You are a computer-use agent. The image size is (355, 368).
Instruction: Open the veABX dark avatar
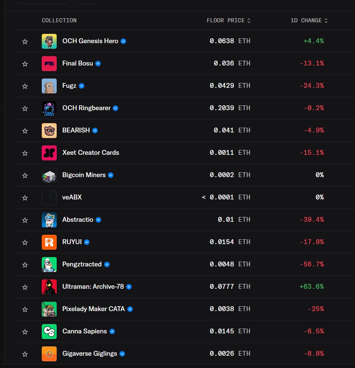(49, 198)
